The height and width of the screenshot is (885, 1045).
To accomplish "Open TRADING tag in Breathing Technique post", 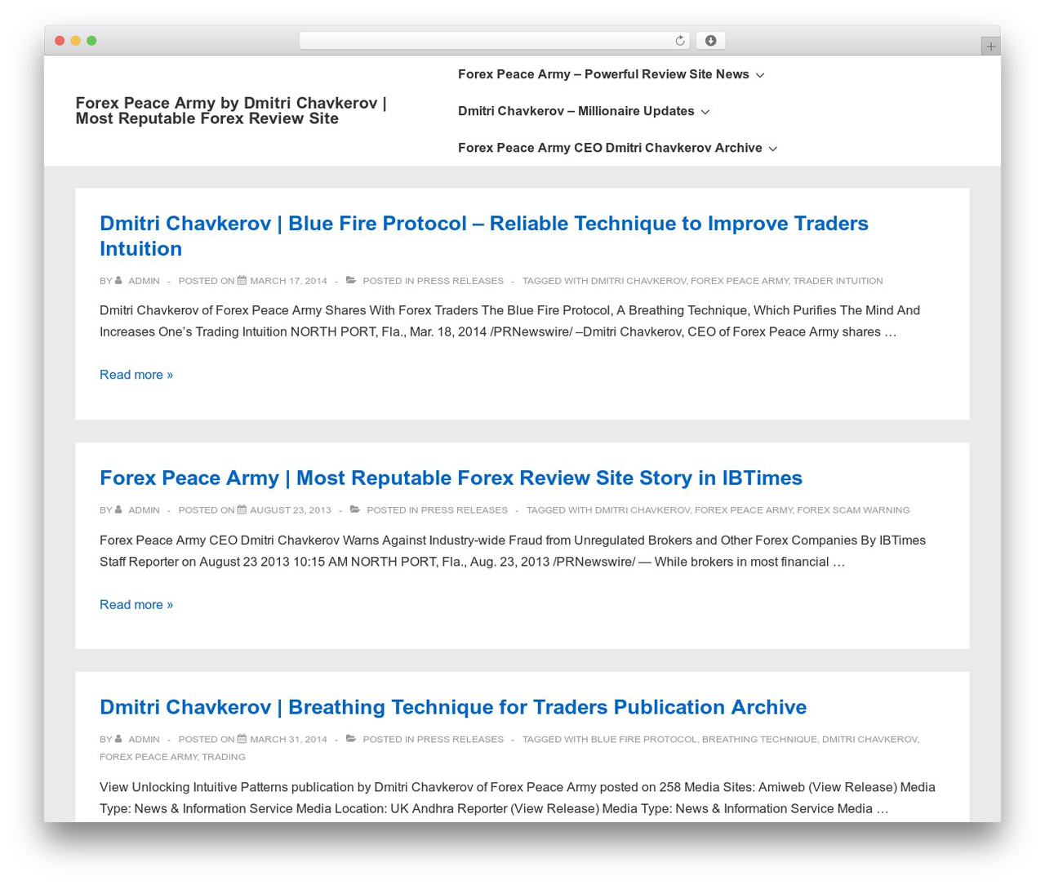I will [x=224, y=757].
